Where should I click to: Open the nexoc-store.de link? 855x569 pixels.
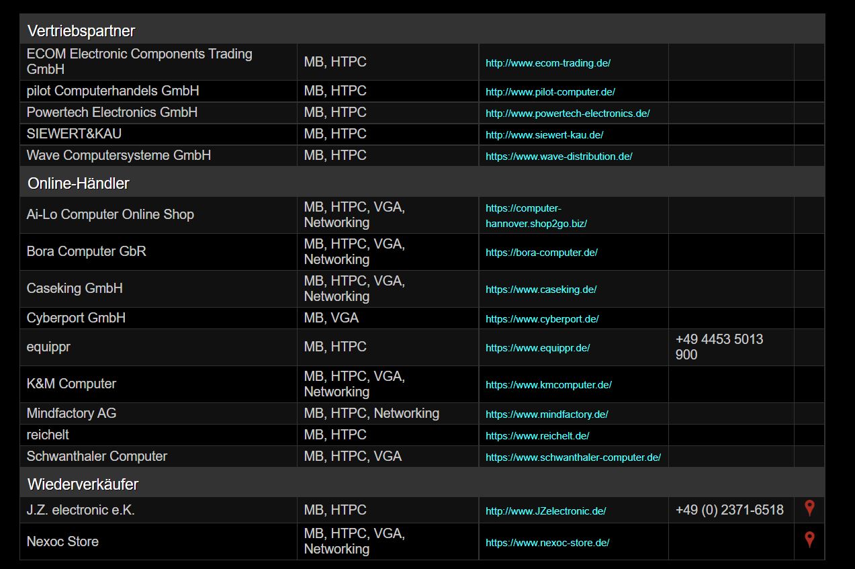point(547,543)
